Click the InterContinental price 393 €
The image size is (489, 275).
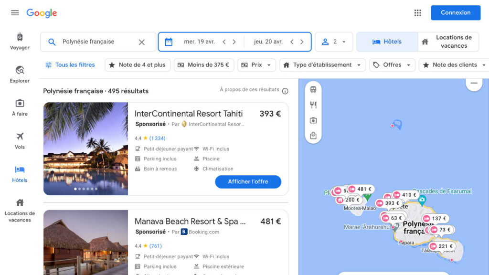[x=270, y=114]
